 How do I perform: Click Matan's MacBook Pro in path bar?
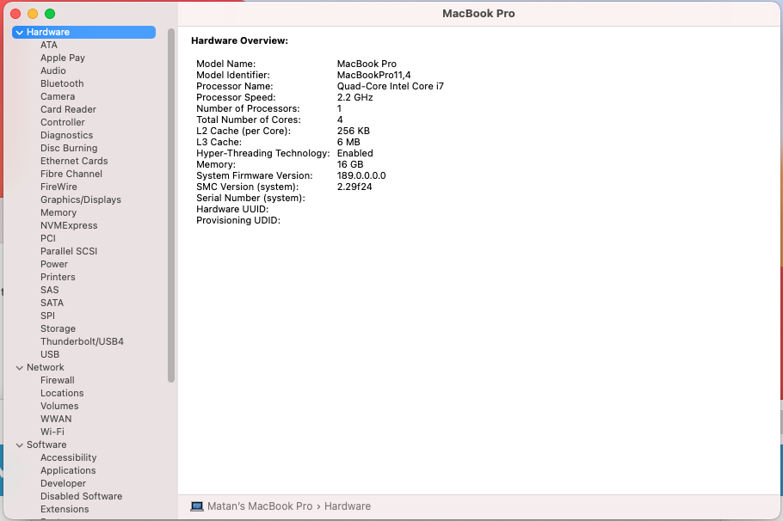[260, 506]
